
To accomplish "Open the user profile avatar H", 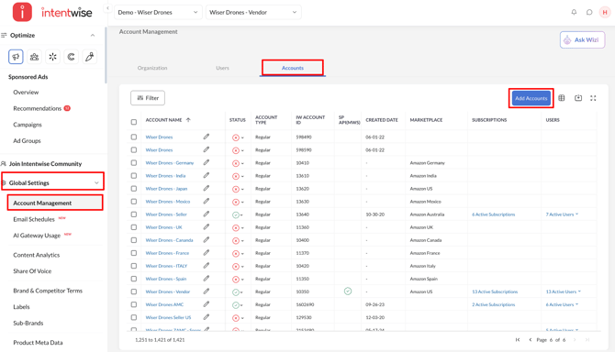I will [x=605, y=12].
